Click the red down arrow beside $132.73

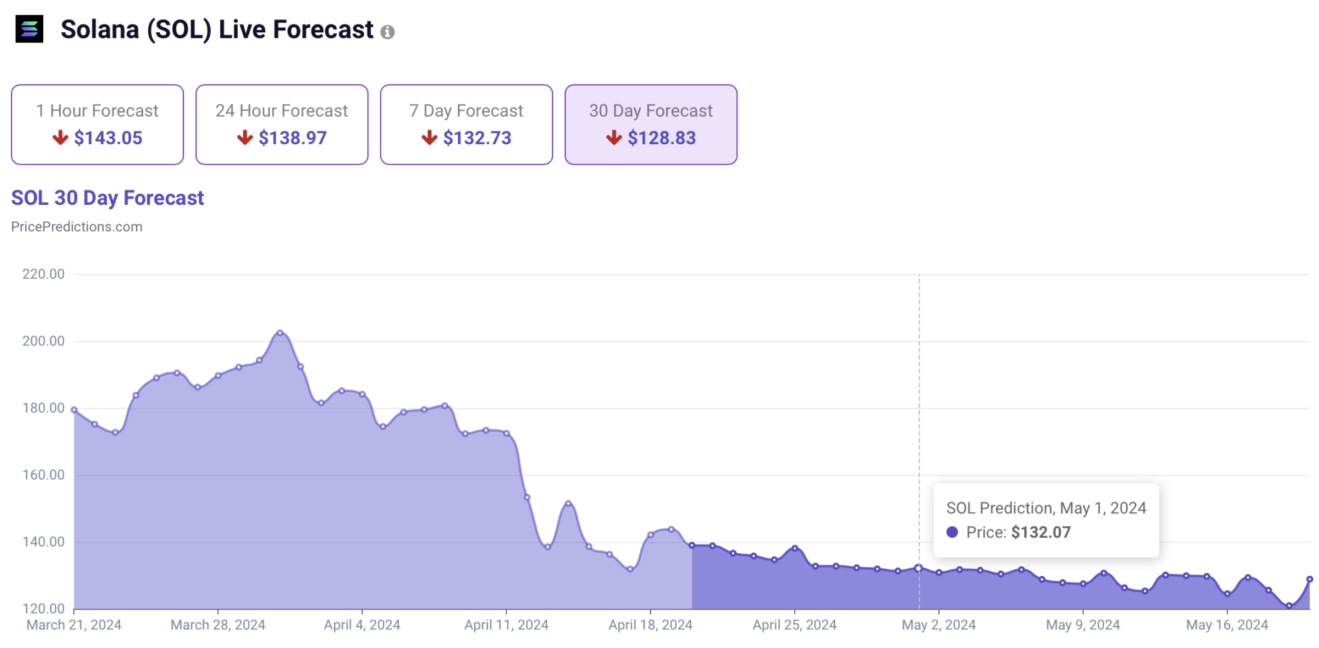pyautogui.click(x=430, y=137)
